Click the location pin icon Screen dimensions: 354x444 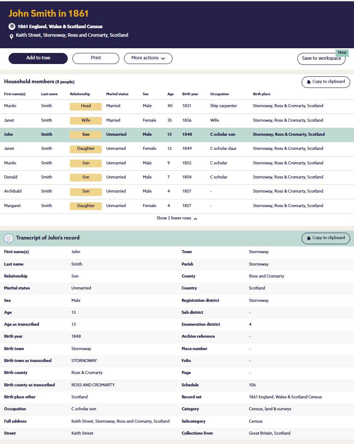12,36
